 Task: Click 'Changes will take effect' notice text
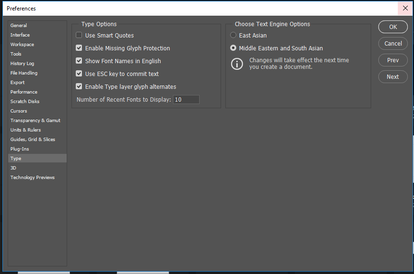(299, 64)
